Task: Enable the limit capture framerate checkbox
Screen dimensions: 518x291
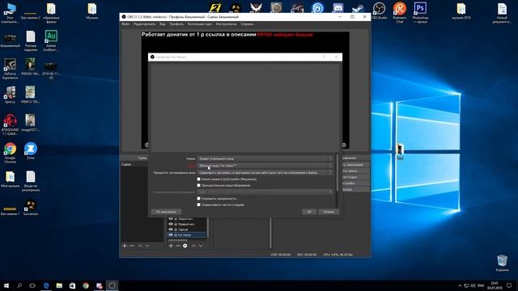Action: pos(198,205)
